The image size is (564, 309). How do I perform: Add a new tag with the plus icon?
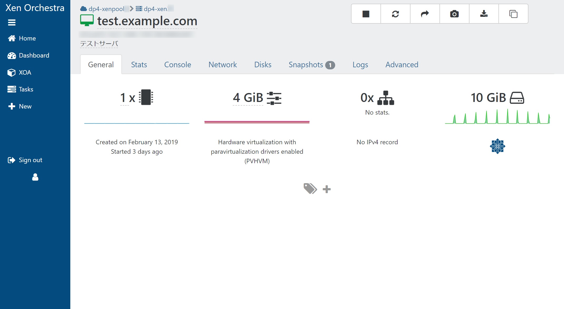tap(327, 189)
